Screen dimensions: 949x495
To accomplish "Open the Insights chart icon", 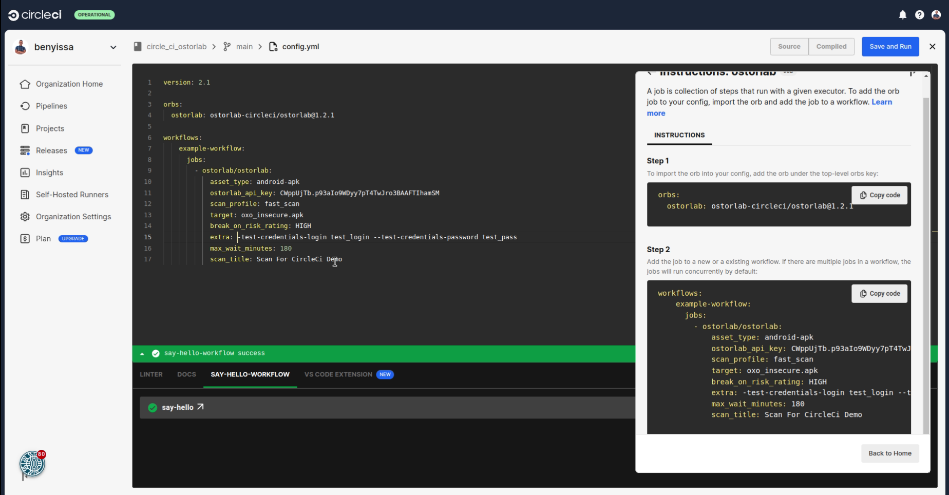I will coord(25,173).
